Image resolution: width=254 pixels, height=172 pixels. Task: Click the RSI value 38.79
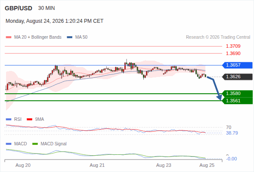[x=232, y=133]
